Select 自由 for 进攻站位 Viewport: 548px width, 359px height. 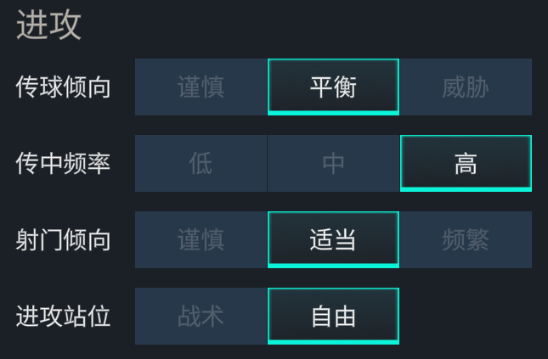point(333,316)
